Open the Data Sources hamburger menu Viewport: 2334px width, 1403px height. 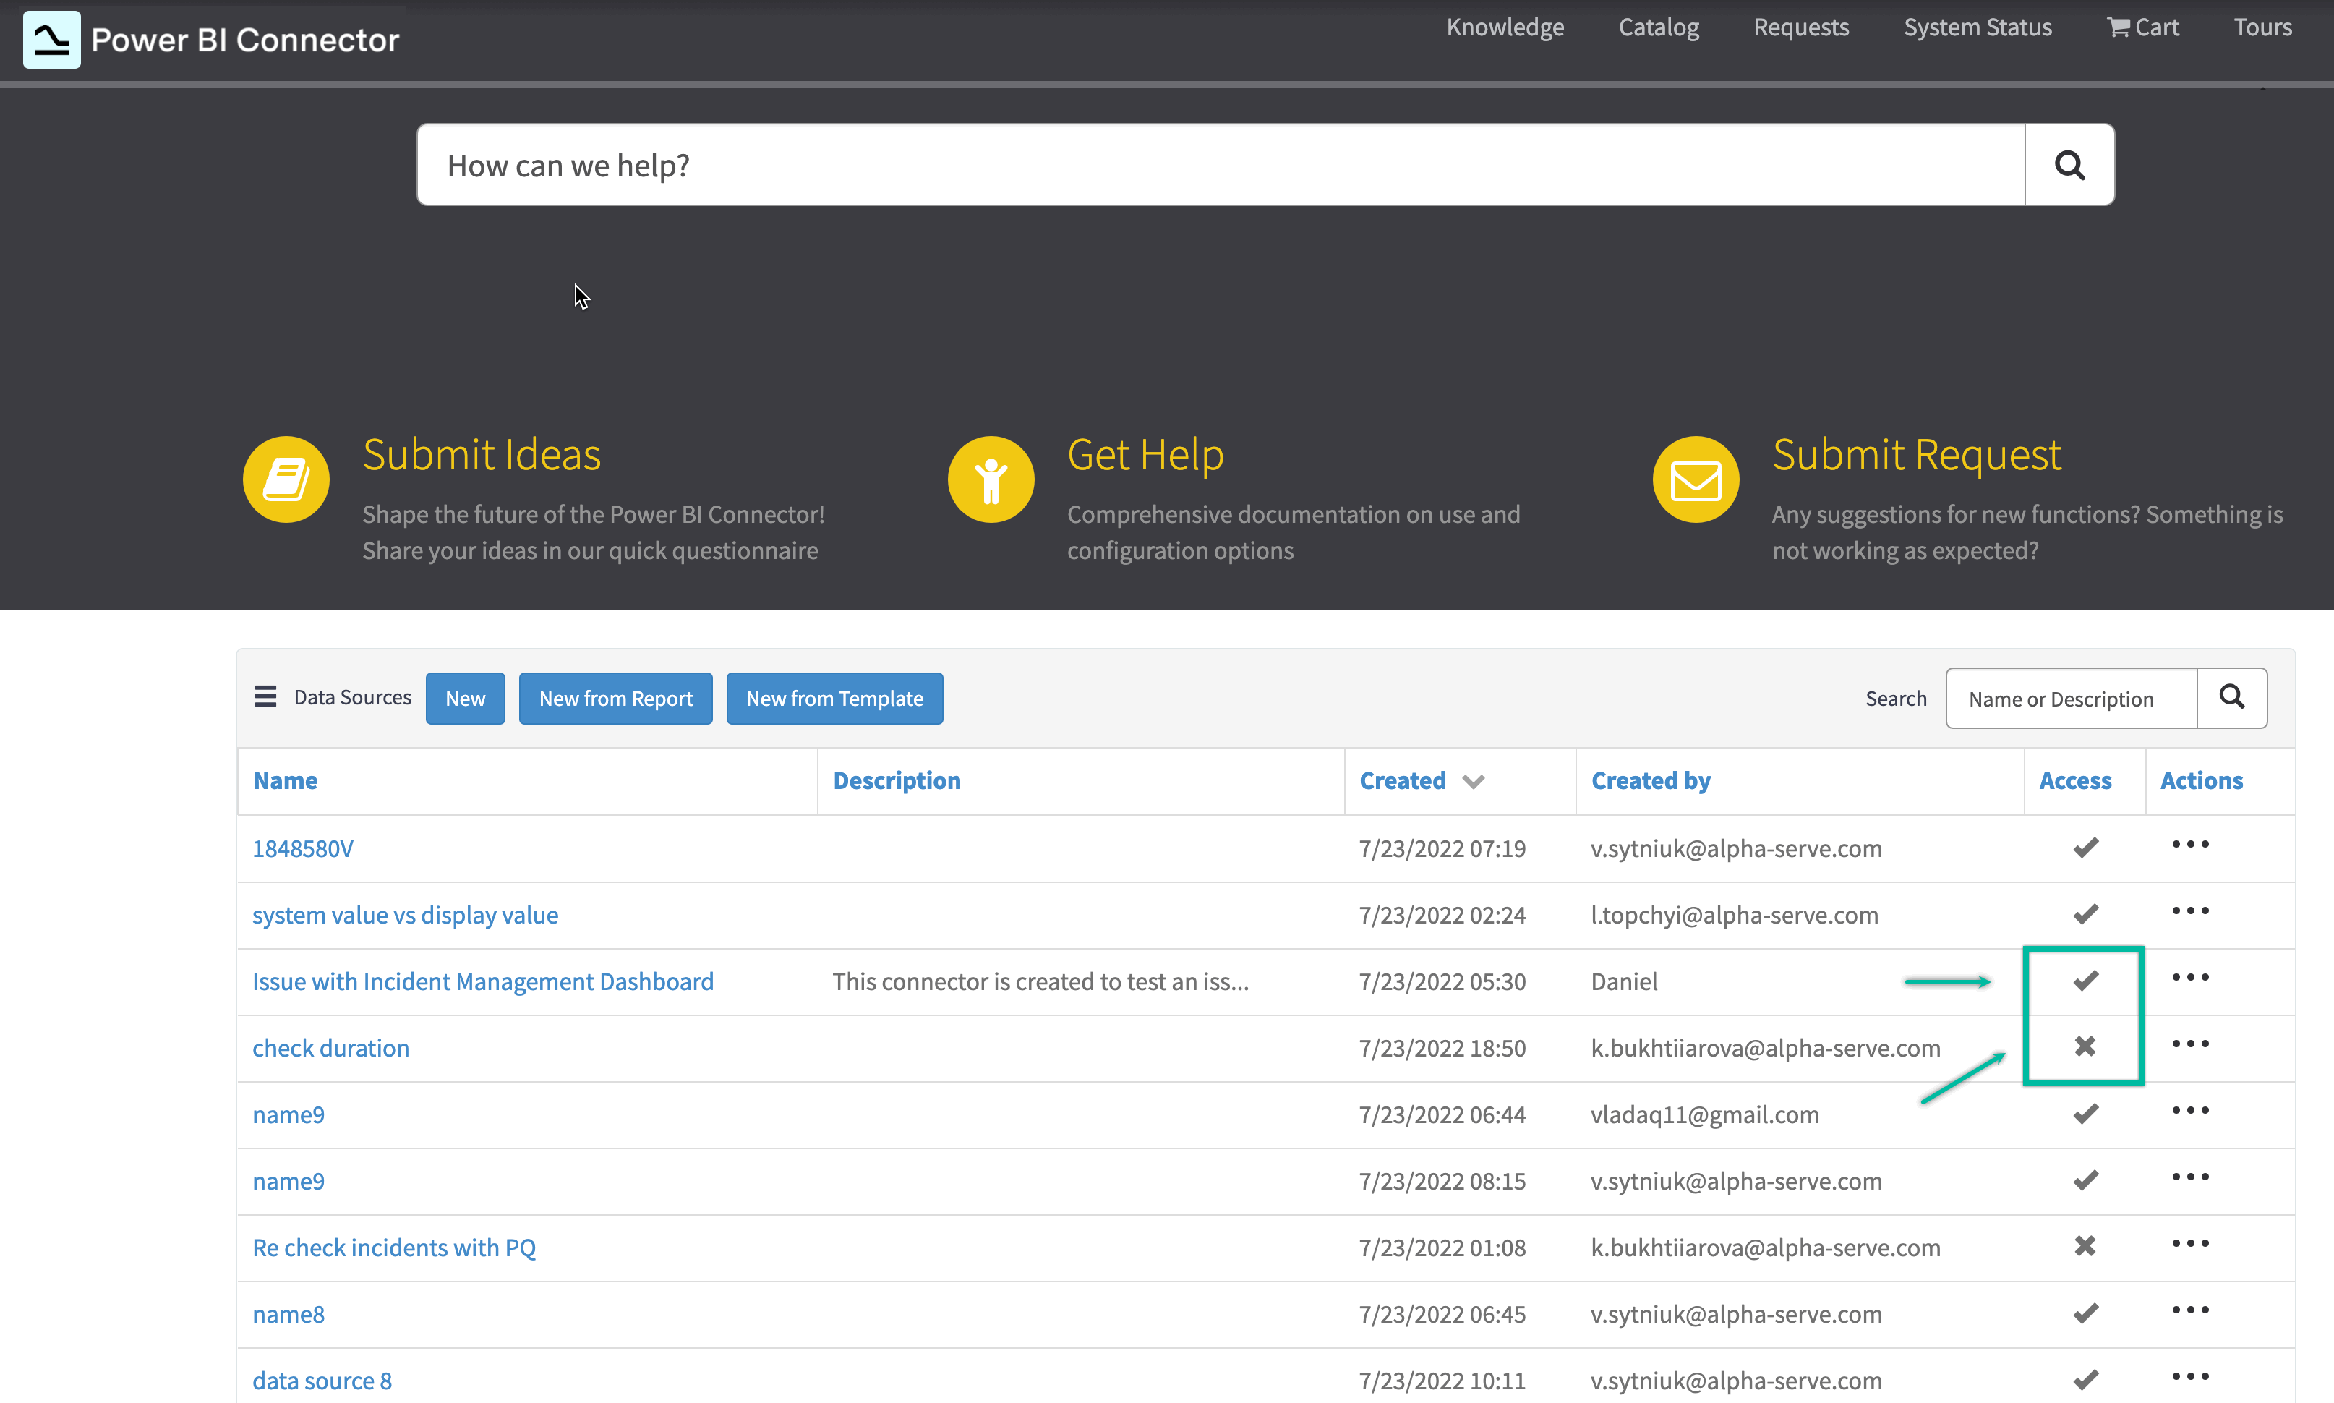click(265, 696)
